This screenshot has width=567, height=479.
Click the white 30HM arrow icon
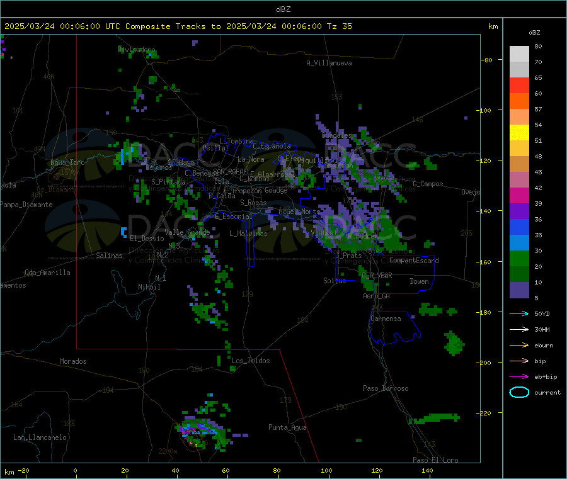pyautogui.click(x=519, y=329)
